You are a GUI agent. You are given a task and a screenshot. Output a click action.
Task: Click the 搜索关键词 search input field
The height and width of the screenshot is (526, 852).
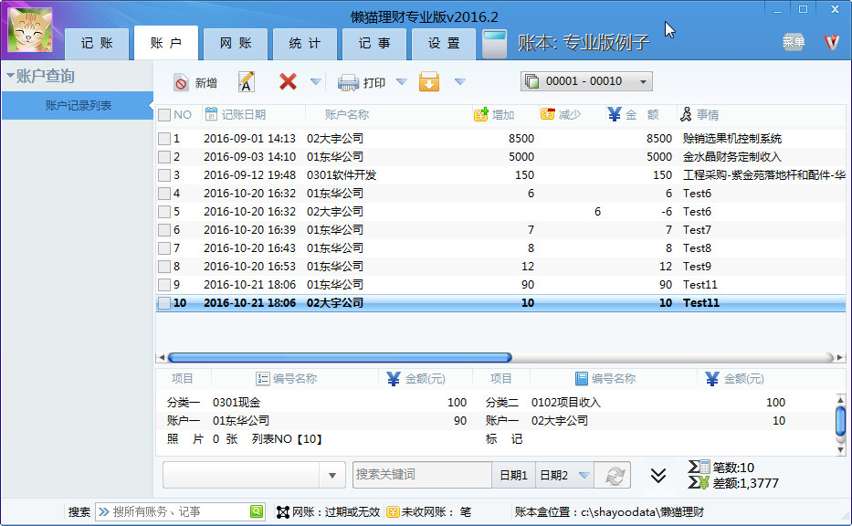coord(422,475)
